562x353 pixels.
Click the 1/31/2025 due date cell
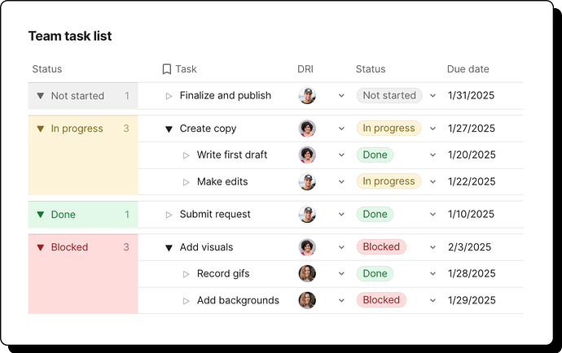coord(471,95)
